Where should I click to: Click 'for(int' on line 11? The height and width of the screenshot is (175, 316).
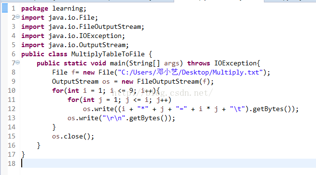pyautogui.click(x=81, y=100)
